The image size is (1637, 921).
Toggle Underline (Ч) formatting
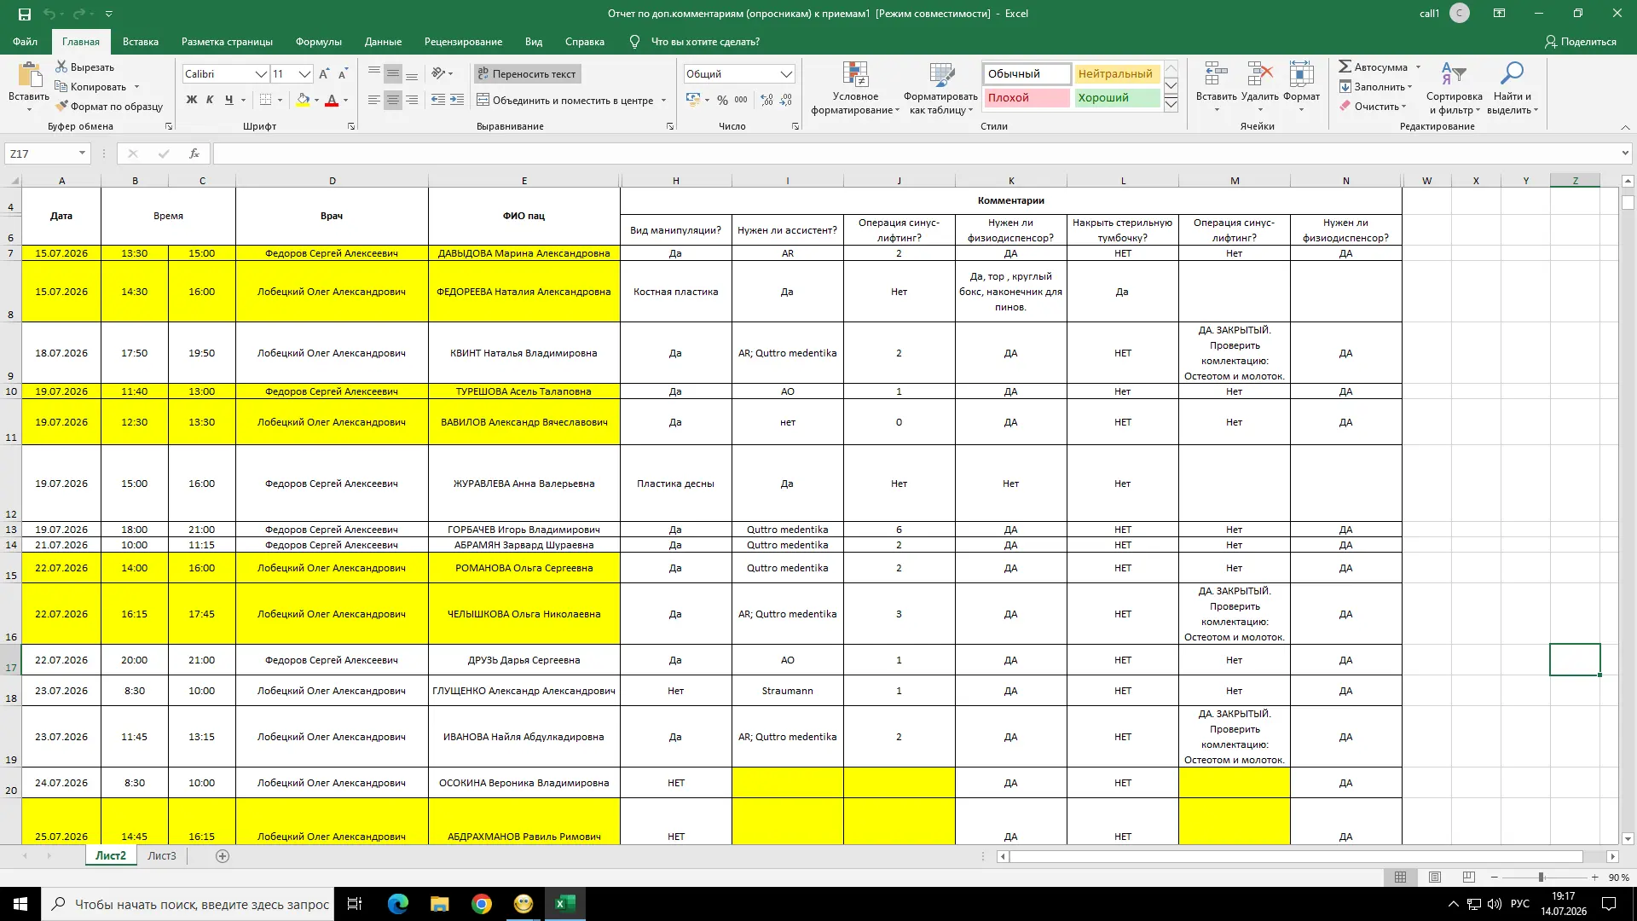click(228, 100)
